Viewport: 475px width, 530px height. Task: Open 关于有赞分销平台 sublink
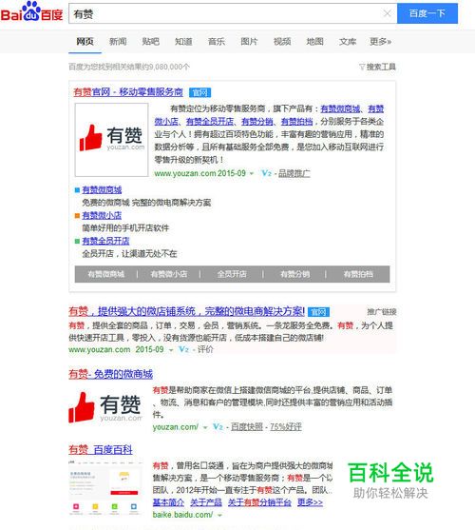coord(259,502)
